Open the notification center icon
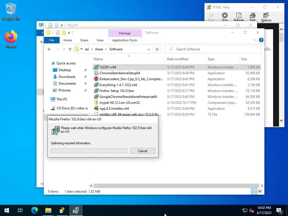The height and width of the screenshot is (216, 288). (x=279, y=210)
